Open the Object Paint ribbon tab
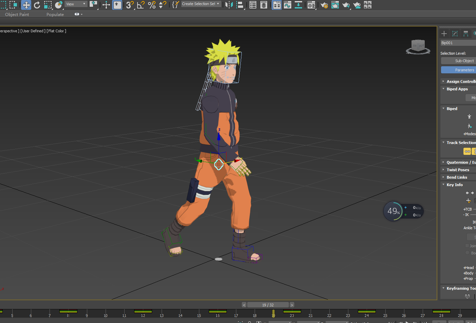 click(x=17, y=15)
